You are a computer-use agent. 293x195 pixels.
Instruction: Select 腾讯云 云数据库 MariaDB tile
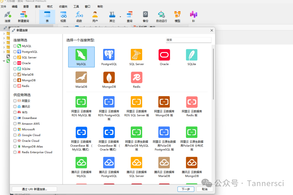point(164,167)
